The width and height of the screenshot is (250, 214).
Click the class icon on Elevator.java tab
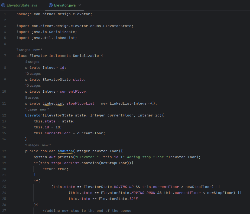tap(51, 5)
